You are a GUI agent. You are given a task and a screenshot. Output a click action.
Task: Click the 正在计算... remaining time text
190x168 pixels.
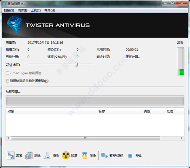133,57
